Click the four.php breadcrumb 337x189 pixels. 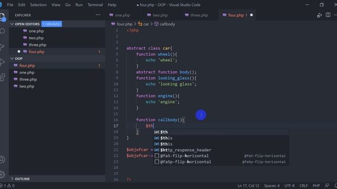coord(122,24)
